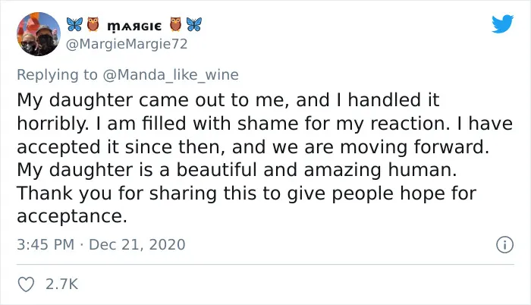Click the right brown owl emoji

click(175, 24)
